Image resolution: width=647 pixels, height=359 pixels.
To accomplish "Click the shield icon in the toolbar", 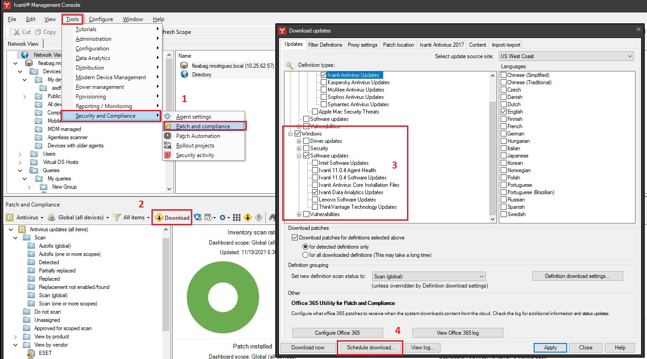I will pyautogui.click(x=197, y=217).
